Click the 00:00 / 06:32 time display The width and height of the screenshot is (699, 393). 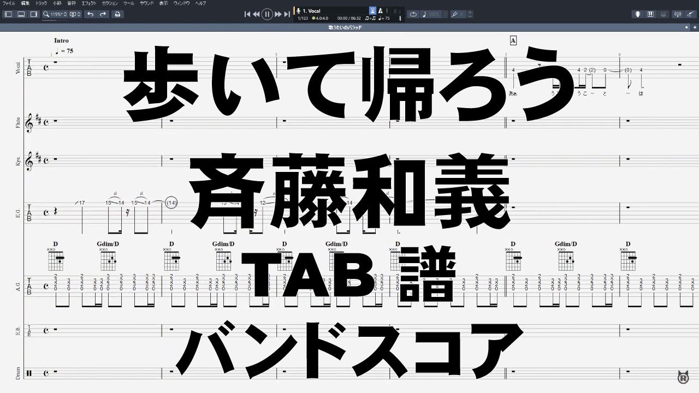tap(349, 19)
